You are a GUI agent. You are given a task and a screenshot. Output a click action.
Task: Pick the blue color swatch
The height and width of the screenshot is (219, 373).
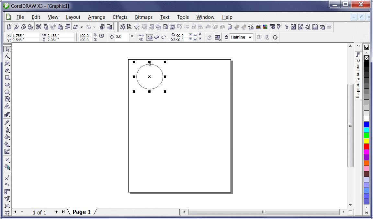coord(367,124)
